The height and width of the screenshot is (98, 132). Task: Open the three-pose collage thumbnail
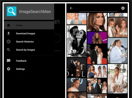tap(97, 71)
